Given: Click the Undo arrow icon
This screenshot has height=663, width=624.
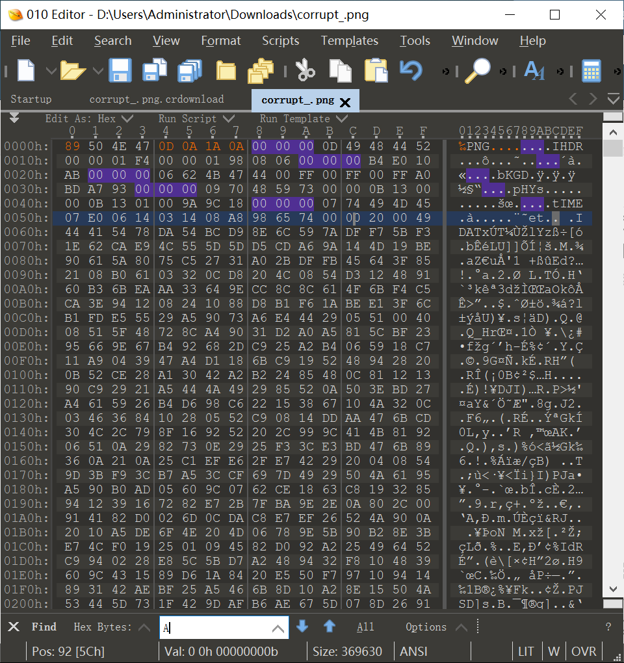Looking at the screenshot, I should coord(411,70).
